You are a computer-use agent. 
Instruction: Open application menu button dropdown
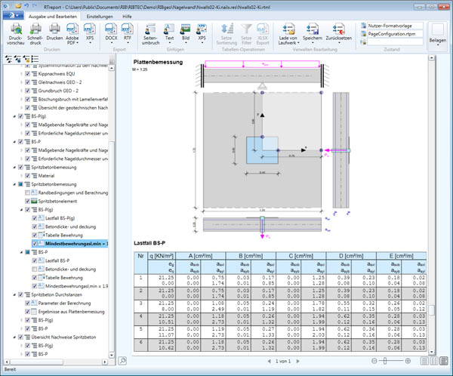(x=13, y=16)
